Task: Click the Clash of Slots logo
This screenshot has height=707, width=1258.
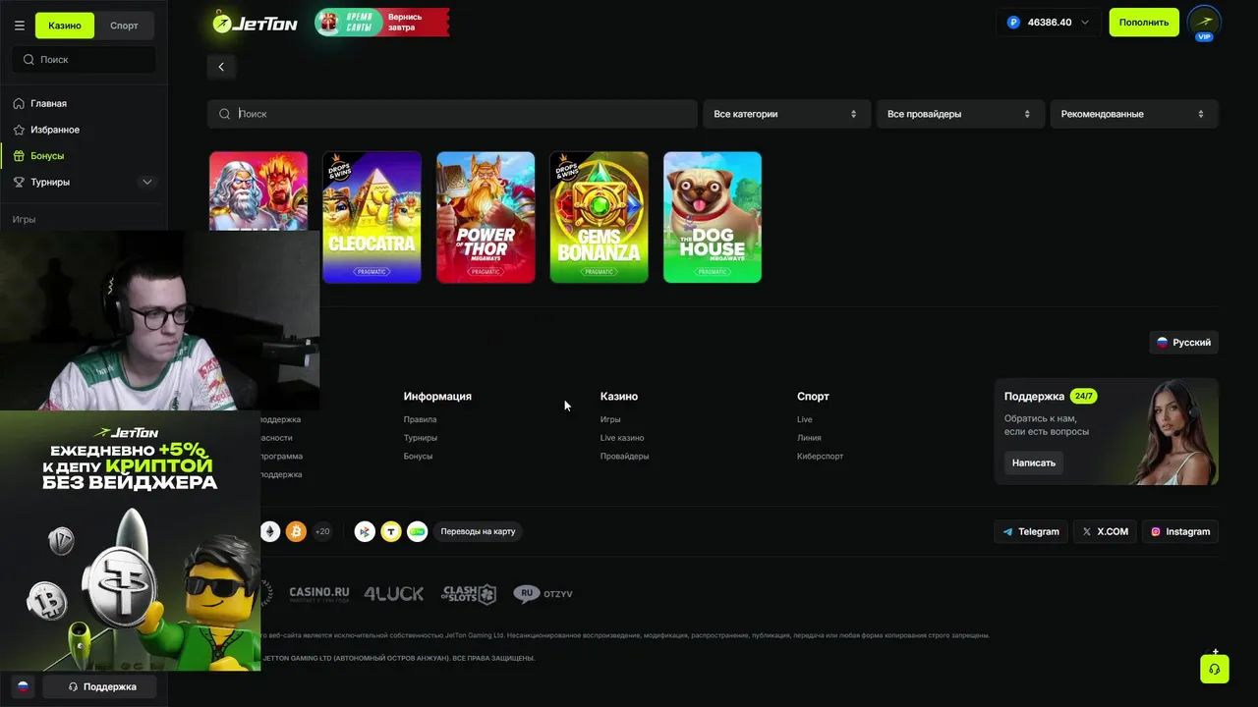Action: (x=469, y=593)
